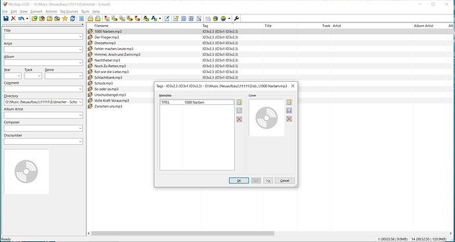
Task: Expand the Genre field dropdown
Action: pos(80,76)
